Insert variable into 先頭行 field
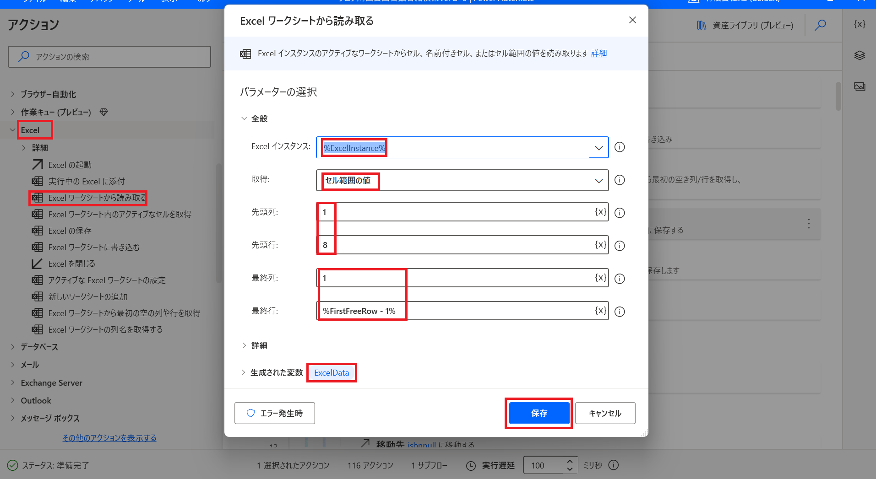Screen dimensions: 876x479 (600, 245)
